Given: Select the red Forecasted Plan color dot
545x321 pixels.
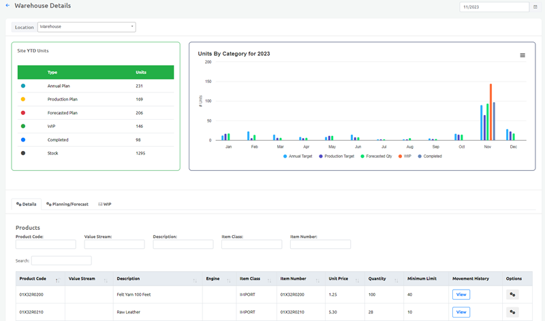Looking at the screenshot, I should pos(23,113).
